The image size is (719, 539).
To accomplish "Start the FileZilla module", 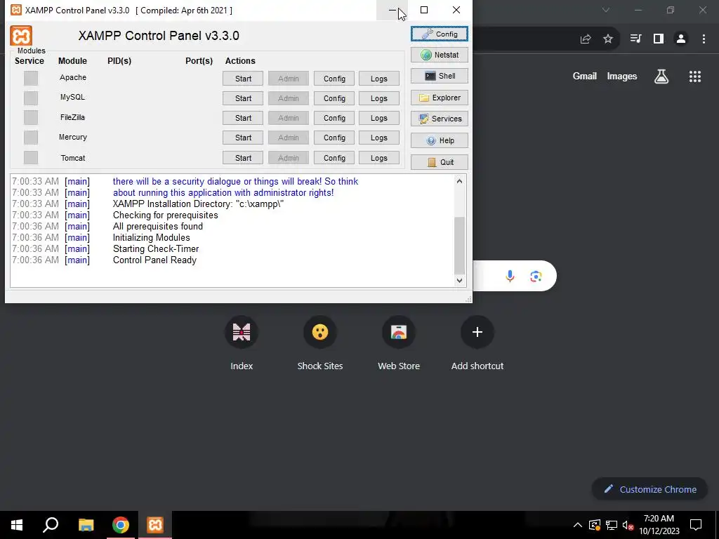I will point(243,118).
